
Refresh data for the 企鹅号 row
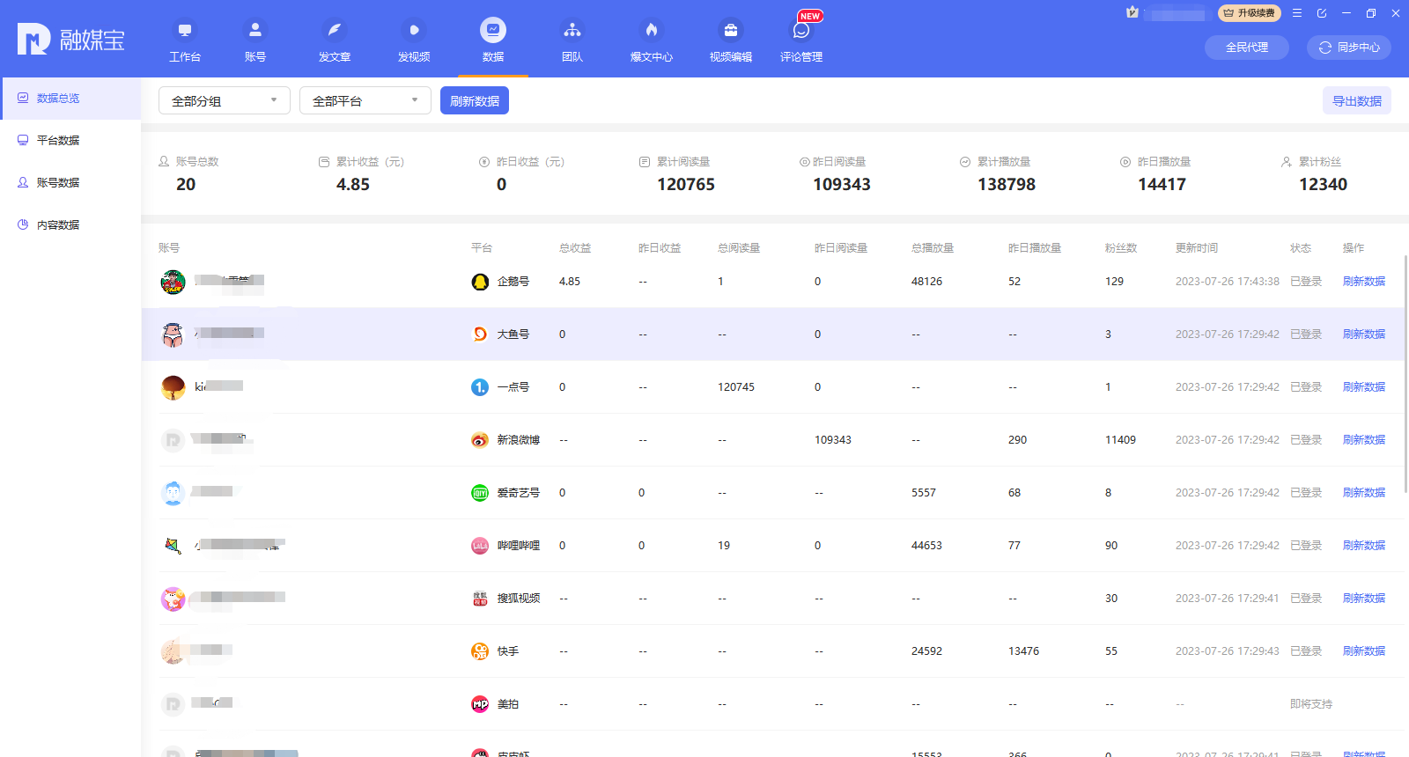(x=1363, y=282)
